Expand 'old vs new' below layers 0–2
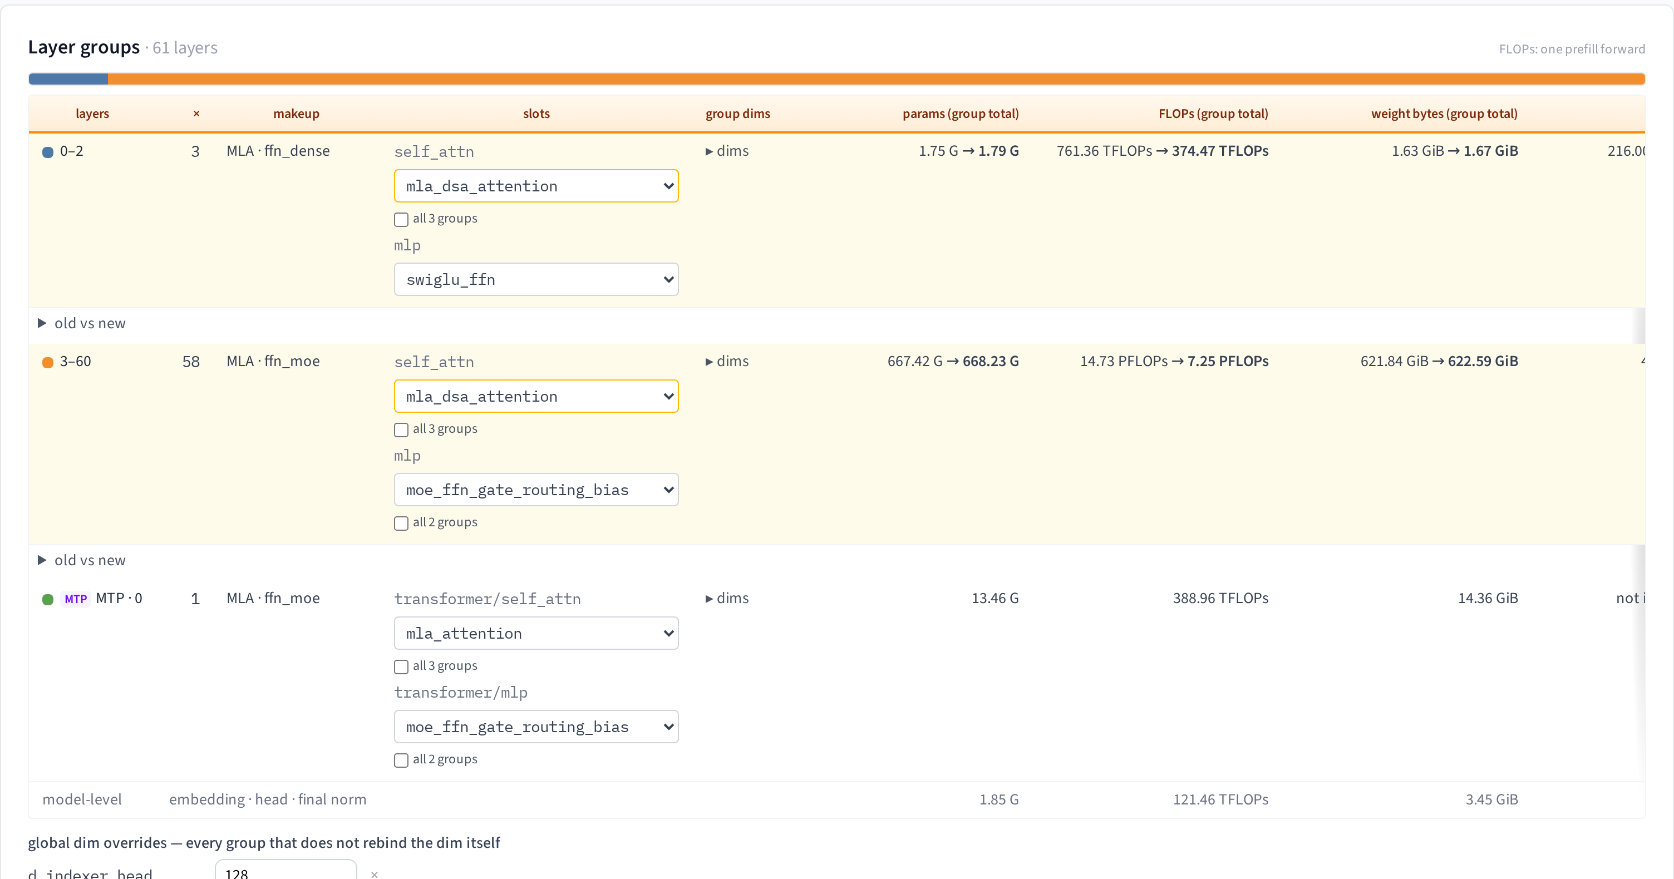The image size is (1674, 879). click(82, 324)
